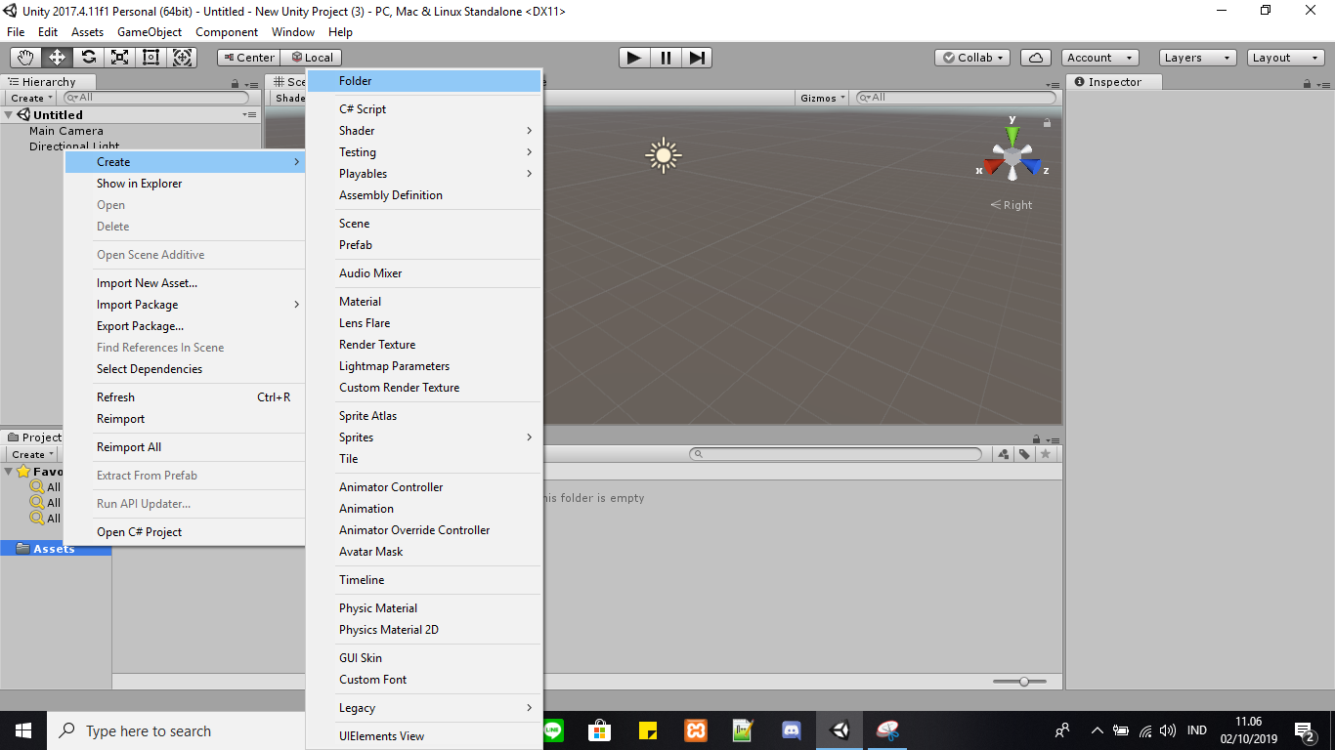Select the Rect tool
Screen dimensions: 1335x750
[x=151, y=58]
